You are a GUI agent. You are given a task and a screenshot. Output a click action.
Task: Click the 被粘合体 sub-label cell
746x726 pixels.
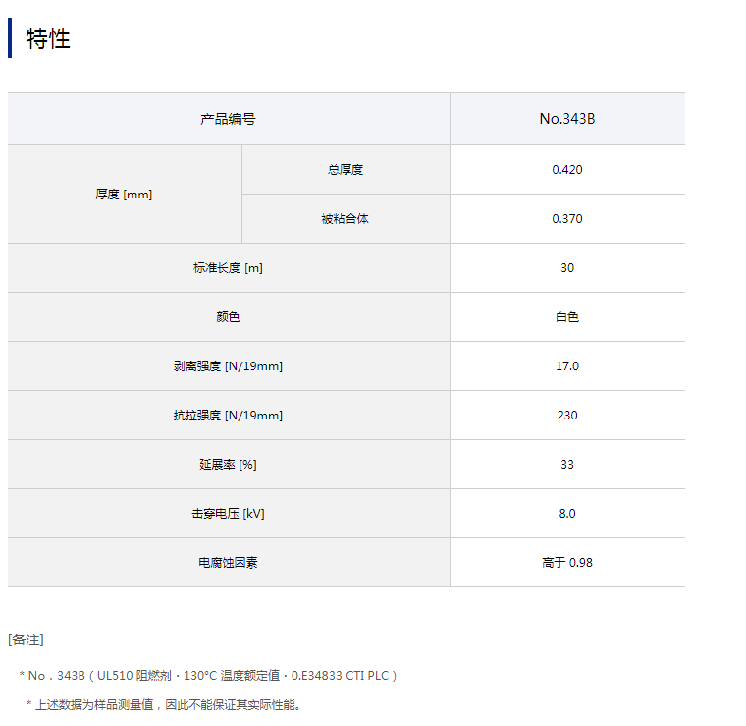point(346,219)
